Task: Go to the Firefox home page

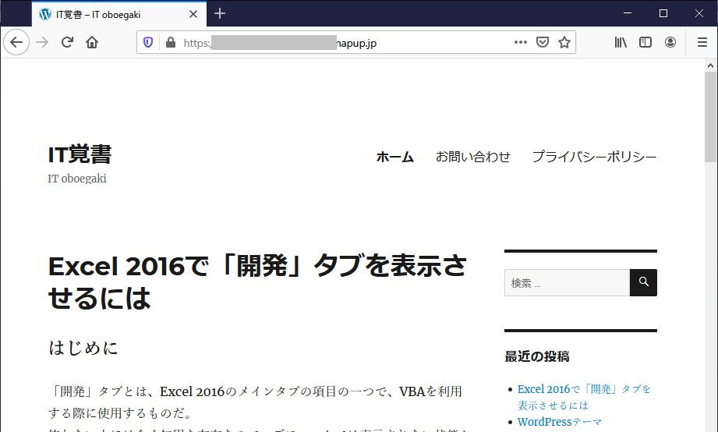Action: 92,43
